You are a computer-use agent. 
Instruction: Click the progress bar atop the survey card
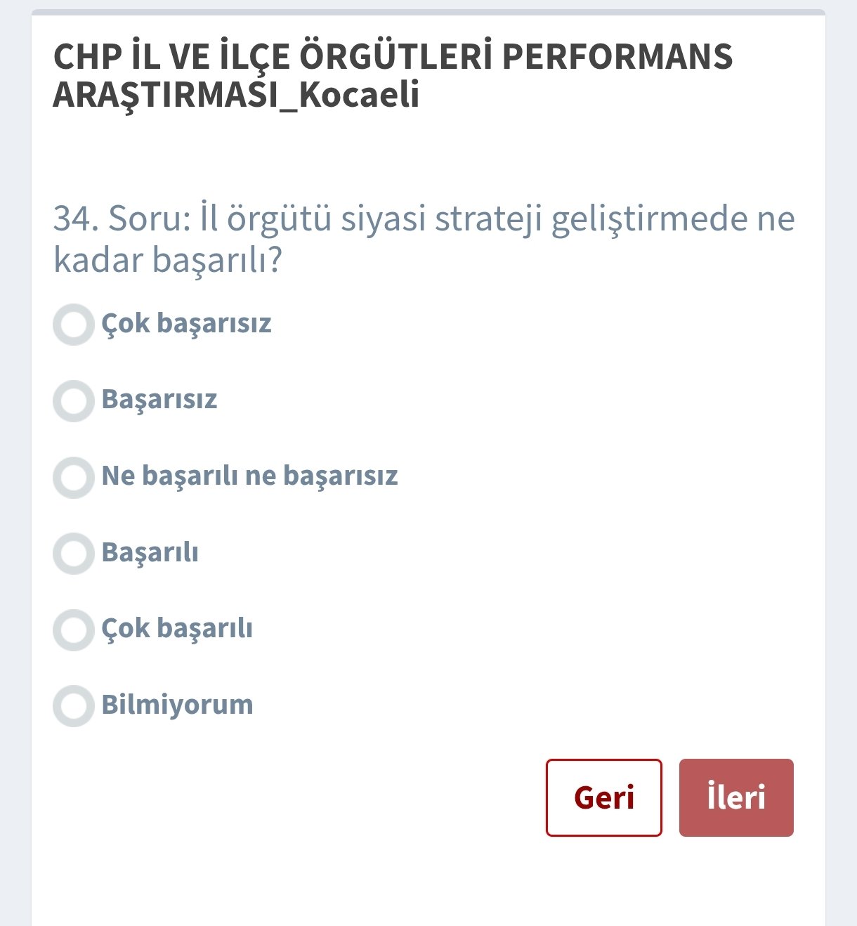(x=428, y=13)
